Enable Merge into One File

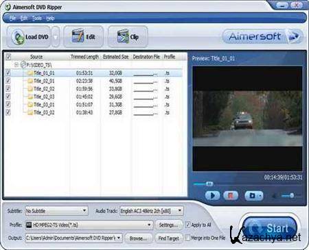pyautogui.click(x=187, y=238)
